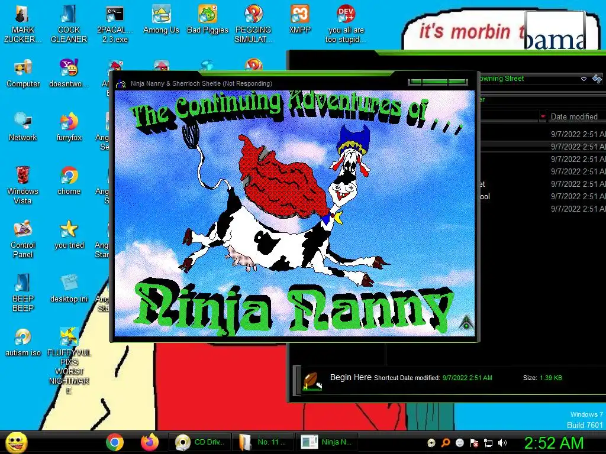Image resolution: width=606 pixels, height=454 pixels.
Task: Click the grey round face tray icon
Action: click(459, 443)
